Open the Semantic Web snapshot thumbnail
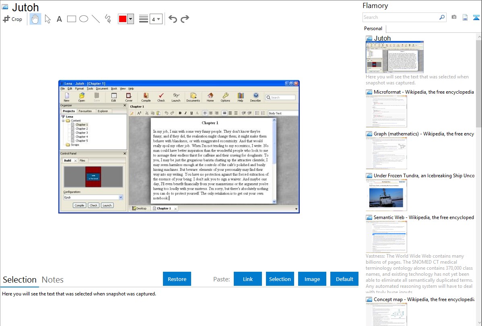 click(386, 237)
